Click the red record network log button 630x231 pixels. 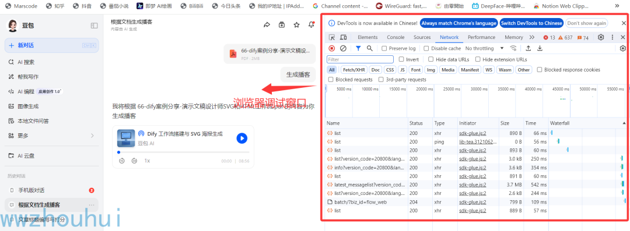click(x=332, y=48)
